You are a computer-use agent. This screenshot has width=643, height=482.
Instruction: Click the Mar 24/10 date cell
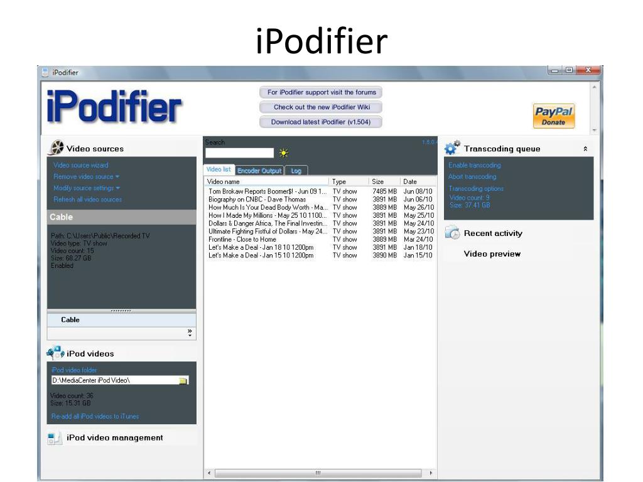tap(418, 239)
